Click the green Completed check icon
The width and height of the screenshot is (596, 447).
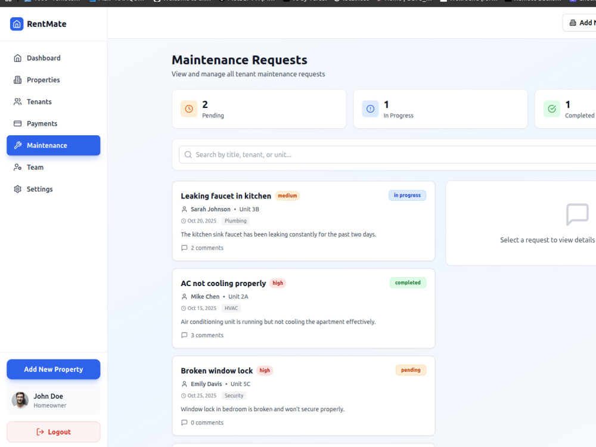click(552, 108)
